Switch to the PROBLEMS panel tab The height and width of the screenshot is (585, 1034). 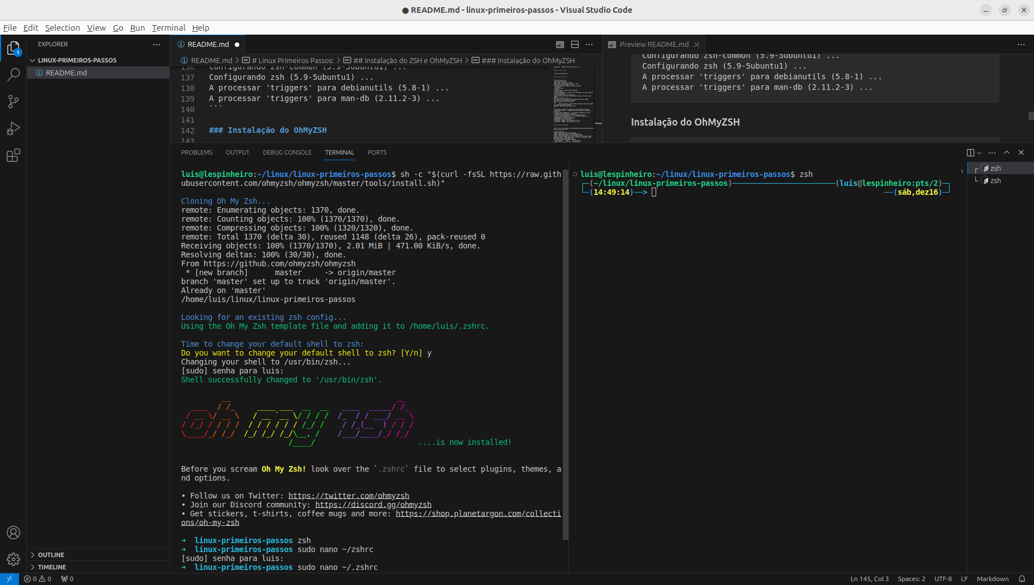point(197,152)
